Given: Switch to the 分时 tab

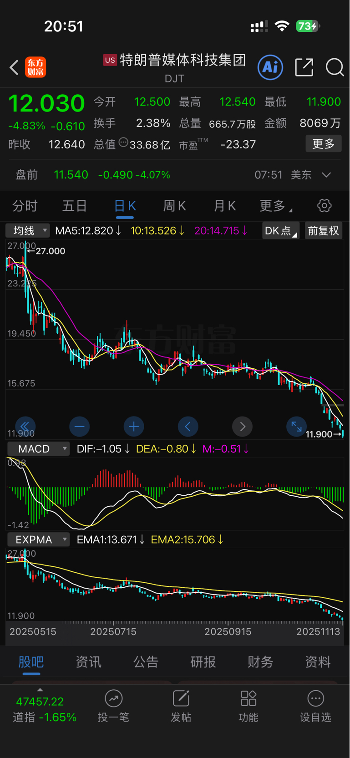Looking at the screenshot, I should click(25, 206).
